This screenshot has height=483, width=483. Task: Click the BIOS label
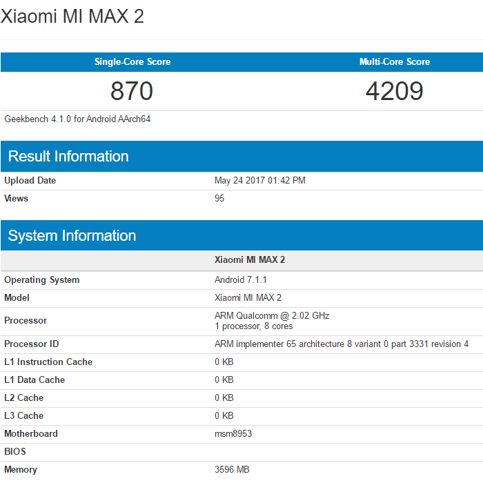pos(15,451)
